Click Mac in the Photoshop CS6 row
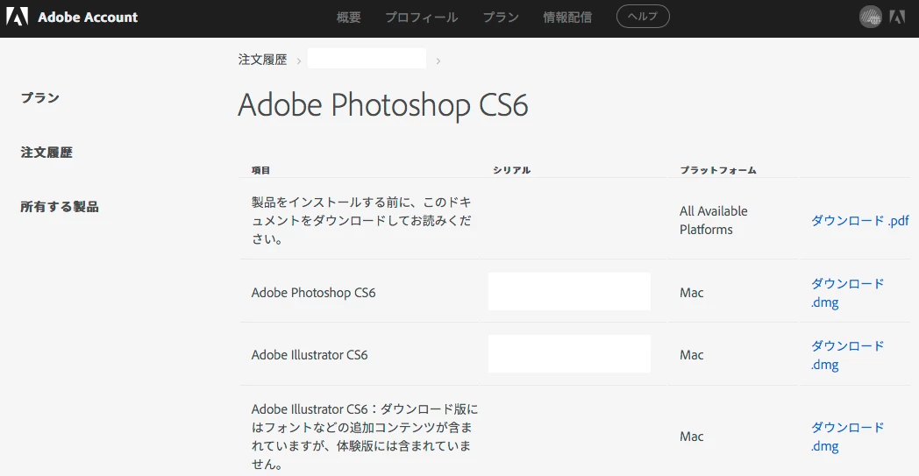Screen dimensions: 919x476 (692, 293)
